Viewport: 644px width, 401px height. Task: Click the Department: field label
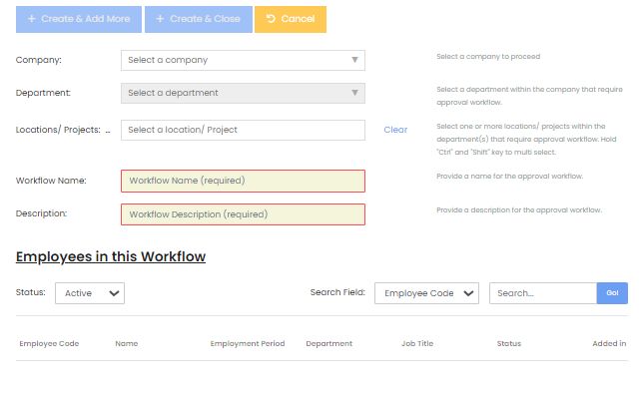[x=43, y=93]
